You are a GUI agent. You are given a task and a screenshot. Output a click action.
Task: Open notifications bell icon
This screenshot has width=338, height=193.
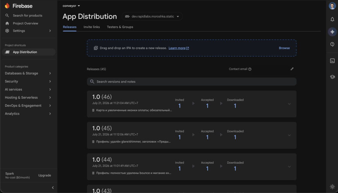(332, 20)
